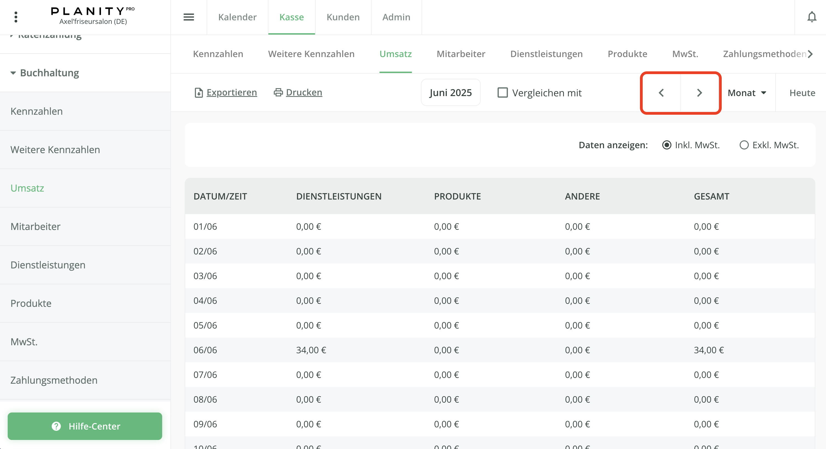Viewport: 826px width, 449px height.
Task: Select Zahlungsmethoden in the sidebar
Action: [54, 380]
